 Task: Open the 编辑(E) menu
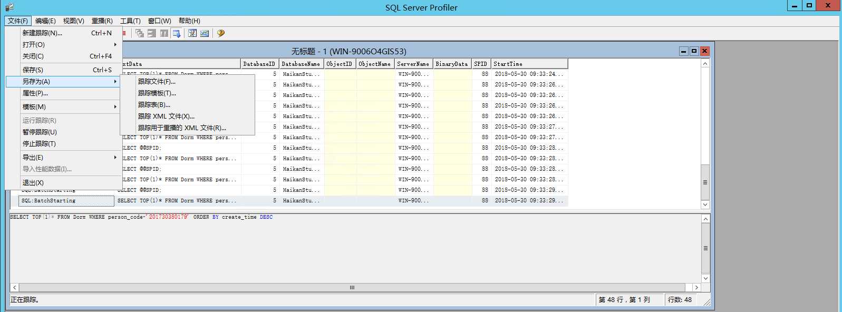[x=45, y=21]
